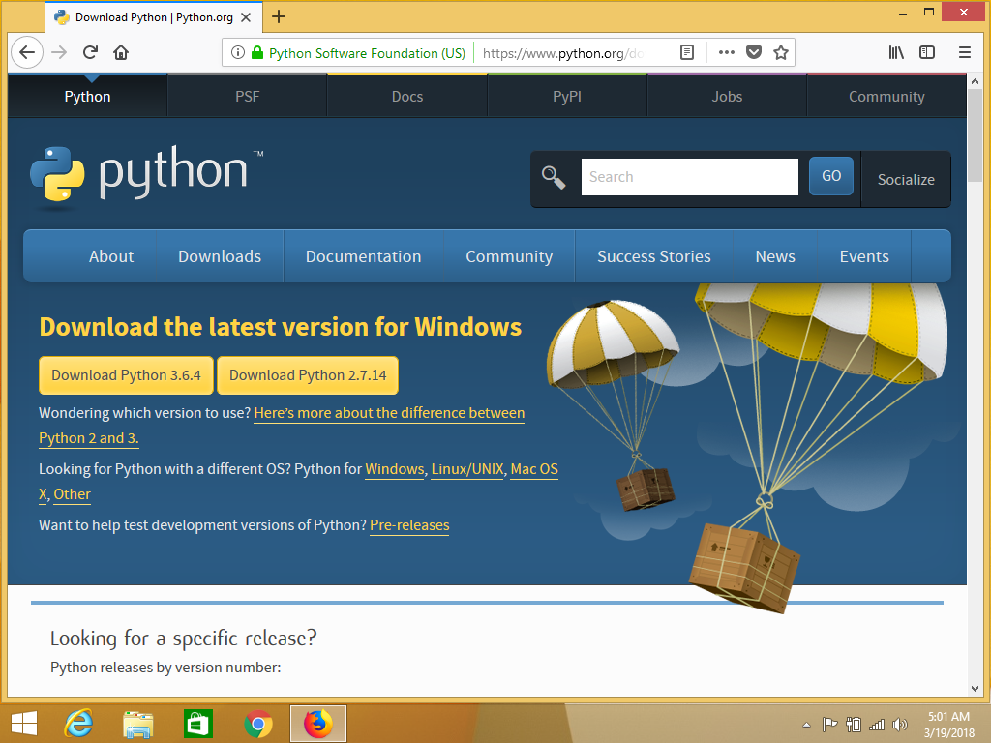Screen dimensions: 991x743
Task: Click the Download Python 3.6.4 button
Action: click(x=126, y=375)
